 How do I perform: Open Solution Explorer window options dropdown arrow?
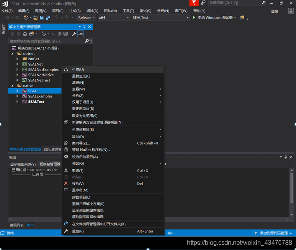pyautogui.click(x=80, y=27)
